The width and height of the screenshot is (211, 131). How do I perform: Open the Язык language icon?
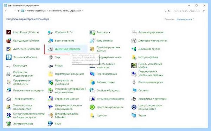tap(51, 124)
